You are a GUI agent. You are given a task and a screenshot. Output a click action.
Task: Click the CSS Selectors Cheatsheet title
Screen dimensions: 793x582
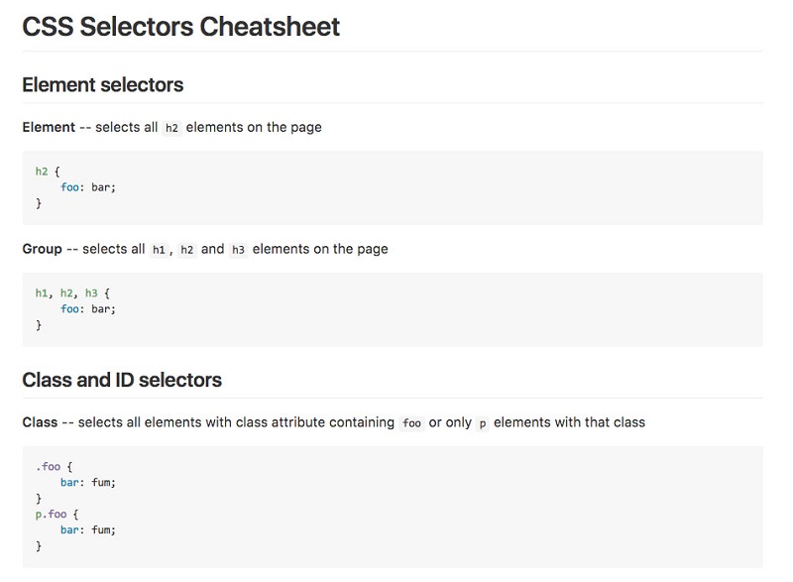tap(181, 27)
